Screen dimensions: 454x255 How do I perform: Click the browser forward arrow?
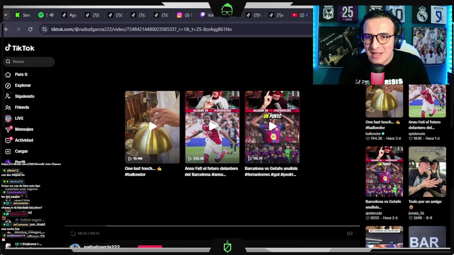click(x=18, y=29)
